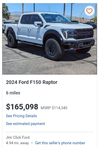
Task: Click the truck's windshield in photo
Action: pos(55,18)
